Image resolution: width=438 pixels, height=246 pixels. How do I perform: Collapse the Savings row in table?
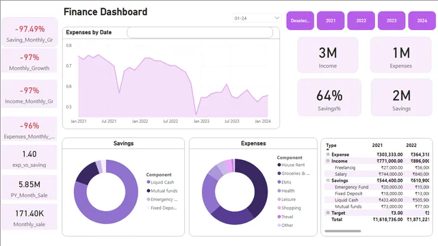pos(328,180)
